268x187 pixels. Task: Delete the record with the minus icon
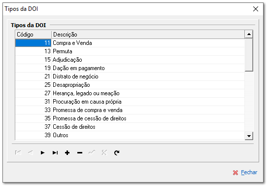[x=80, y=152]
